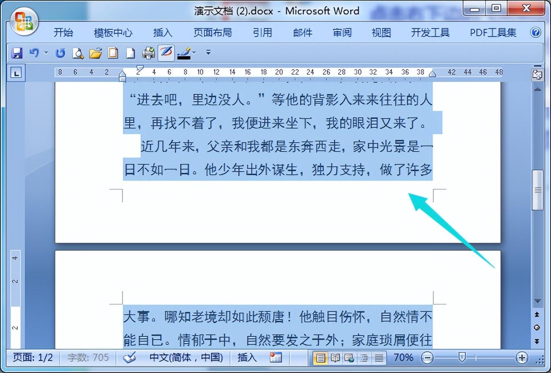Click the 字数: 705 word count indicator
551x373 pixels.
88,357
